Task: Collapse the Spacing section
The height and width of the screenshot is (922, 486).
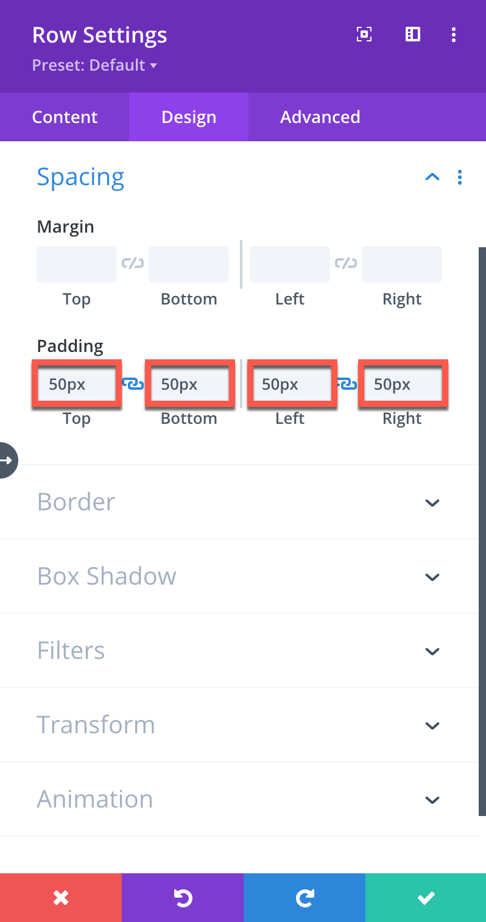Action: pos(432,177)
